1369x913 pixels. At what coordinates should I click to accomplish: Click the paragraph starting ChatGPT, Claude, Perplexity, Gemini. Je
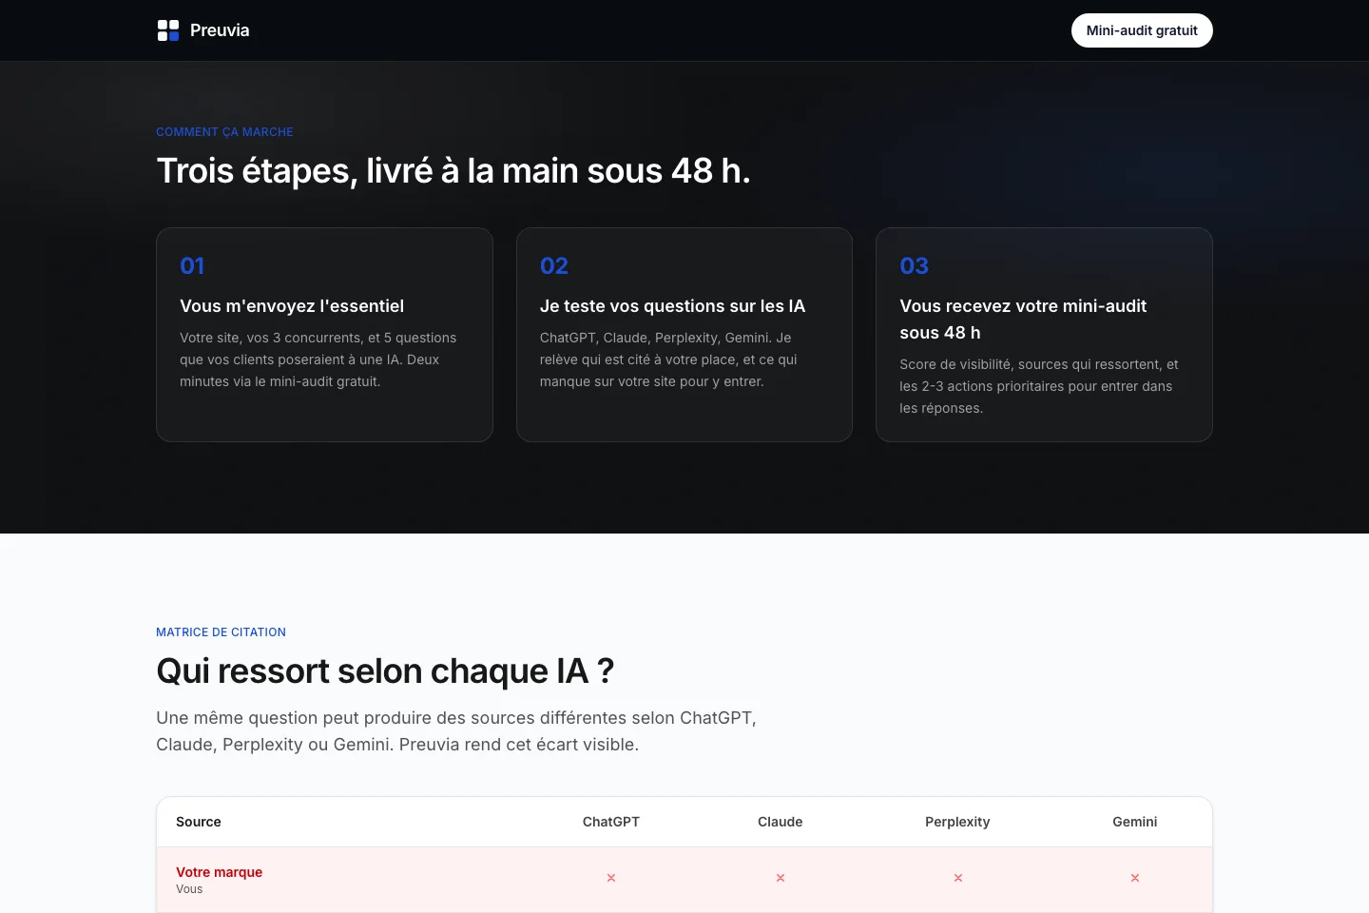point(669,359)
